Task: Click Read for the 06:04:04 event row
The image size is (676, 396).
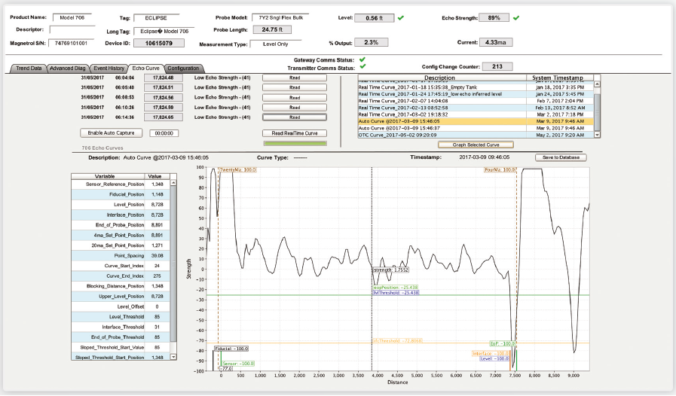Action: (x=294, y=78)
